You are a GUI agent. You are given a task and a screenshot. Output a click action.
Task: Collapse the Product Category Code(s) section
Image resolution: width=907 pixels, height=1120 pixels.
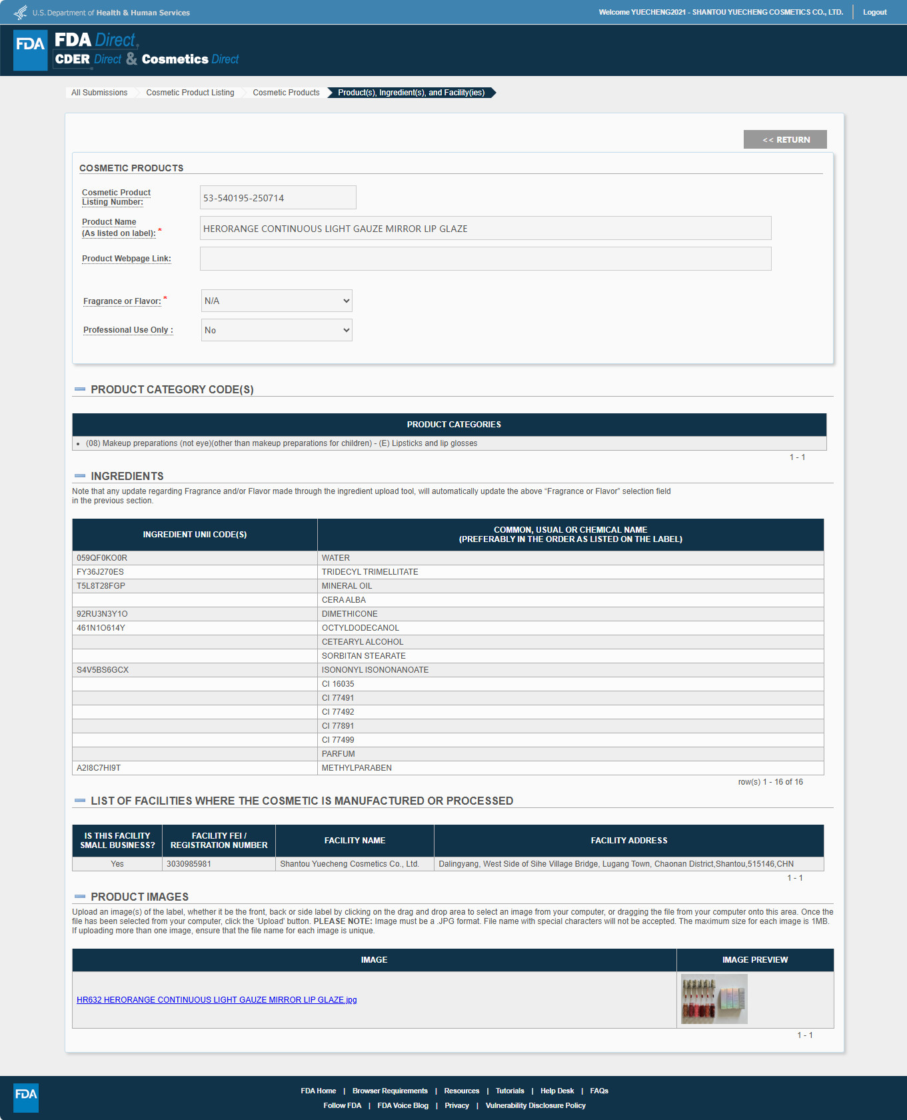[80, 389]
